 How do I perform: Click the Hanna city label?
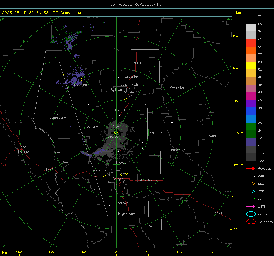click(x=213, y=136)
